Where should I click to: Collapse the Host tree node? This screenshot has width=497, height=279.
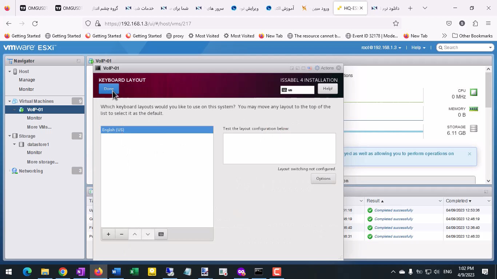coord(10,72)
